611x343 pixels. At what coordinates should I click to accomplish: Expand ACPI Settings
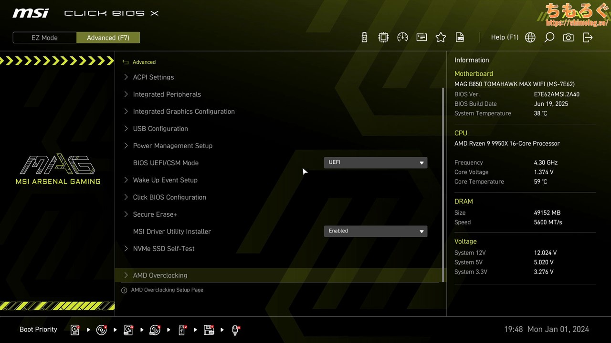click(153, 77)
